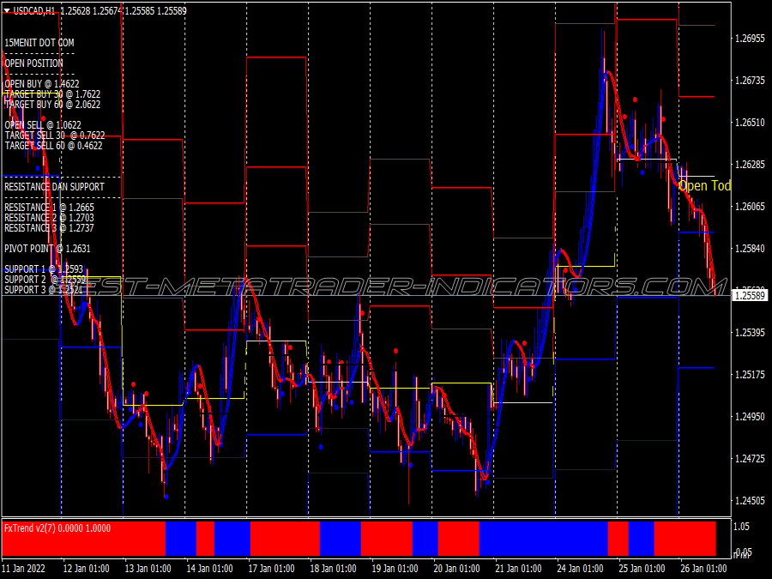
Task: Select the 'OPEN BUY @ 1.4622' text
Action: point(42,84)
